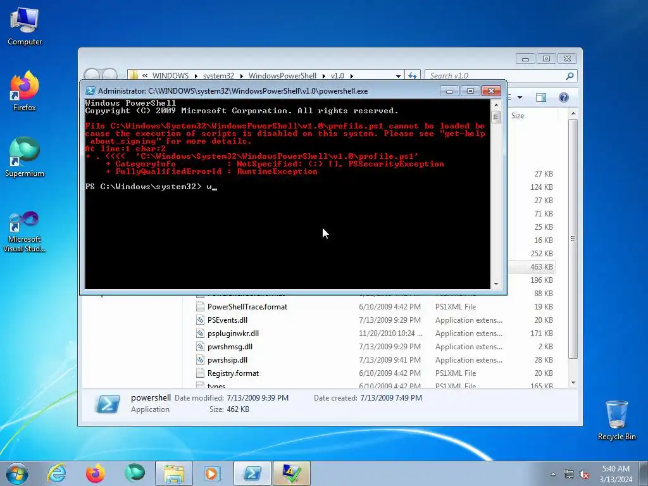Click the WindowsPowerShell breadcrumb segment

pos(282,76)
